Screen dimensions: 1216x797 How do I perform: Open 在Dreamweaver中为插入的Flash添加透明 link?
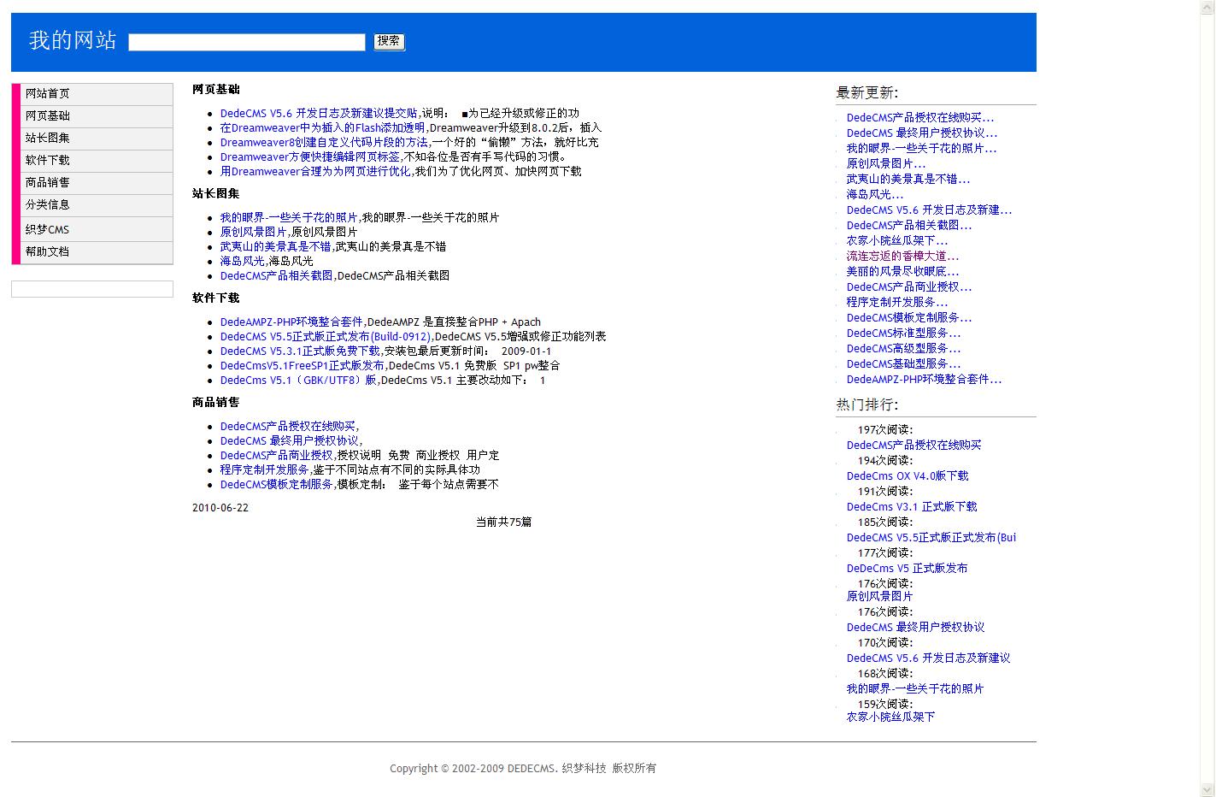coord(323,127)
